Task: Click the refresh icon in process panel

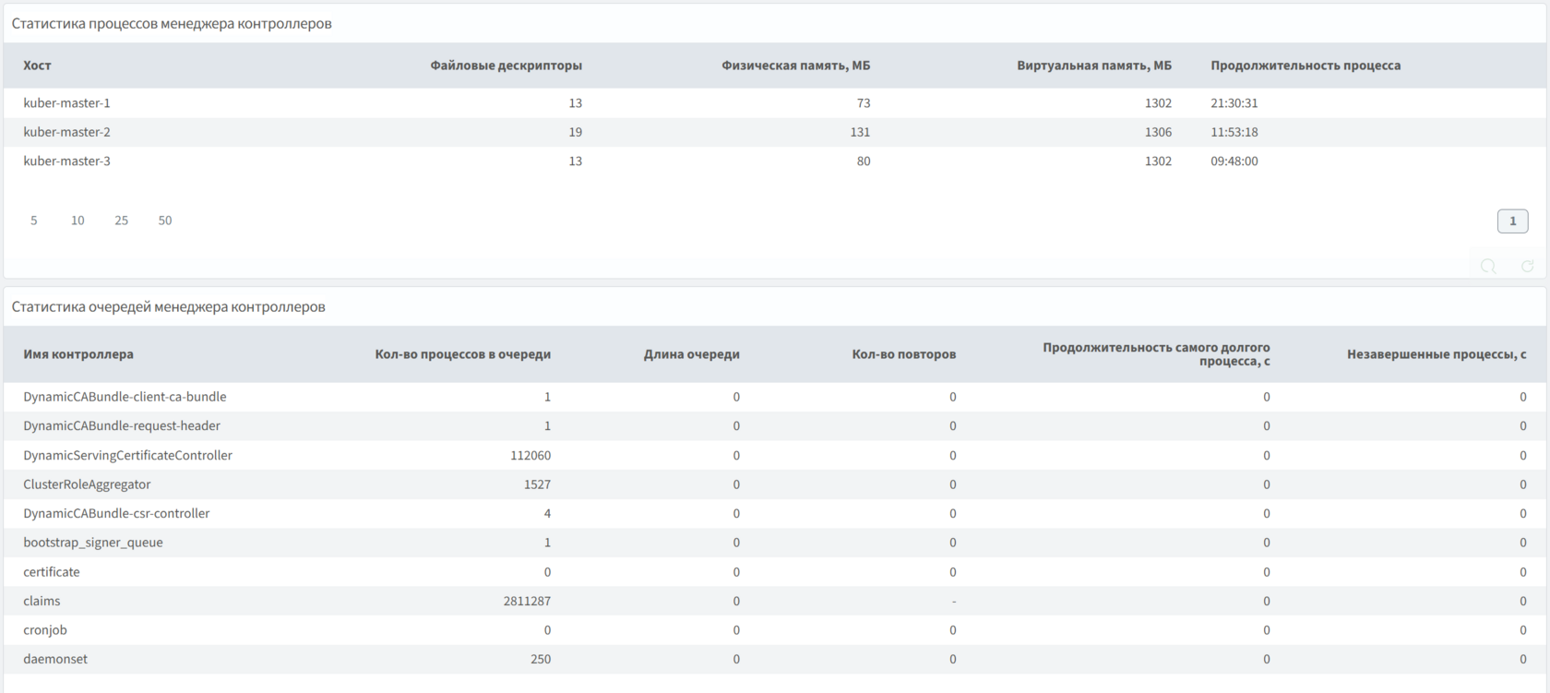Action: tap(1527, 267)
